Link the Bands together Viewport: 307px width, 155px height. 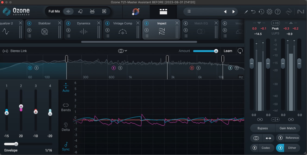pos(66,107)
